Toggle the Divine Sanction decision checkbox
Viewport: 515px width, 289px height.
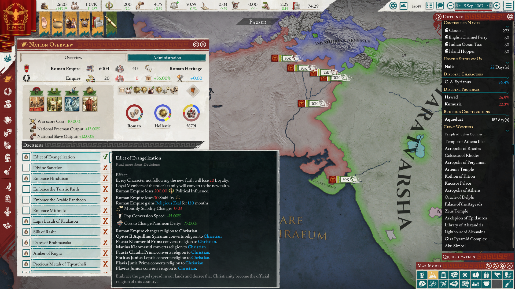[26, 168]
